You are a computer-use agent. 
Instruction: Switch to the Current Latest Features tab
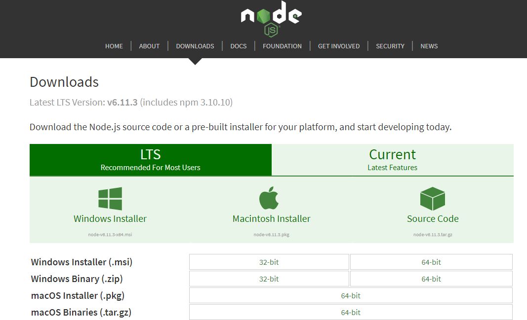point(393,160)
